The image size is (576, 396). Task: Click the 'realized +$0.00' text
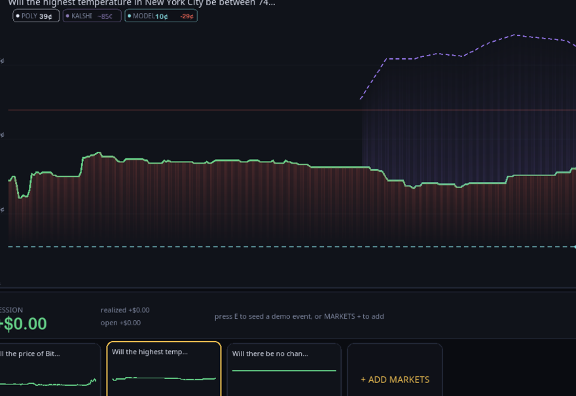click(125, 310)
